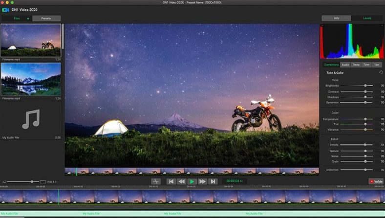Click the Temperature slider handle

point(365,119)
